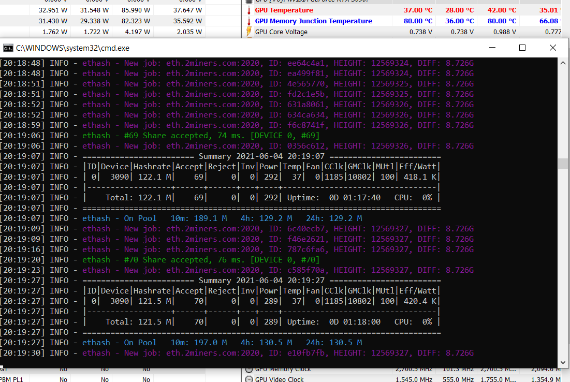This screenshot has width=570, height=382.
Task: Click the 82.323 W power value
Action: (136, 21)
